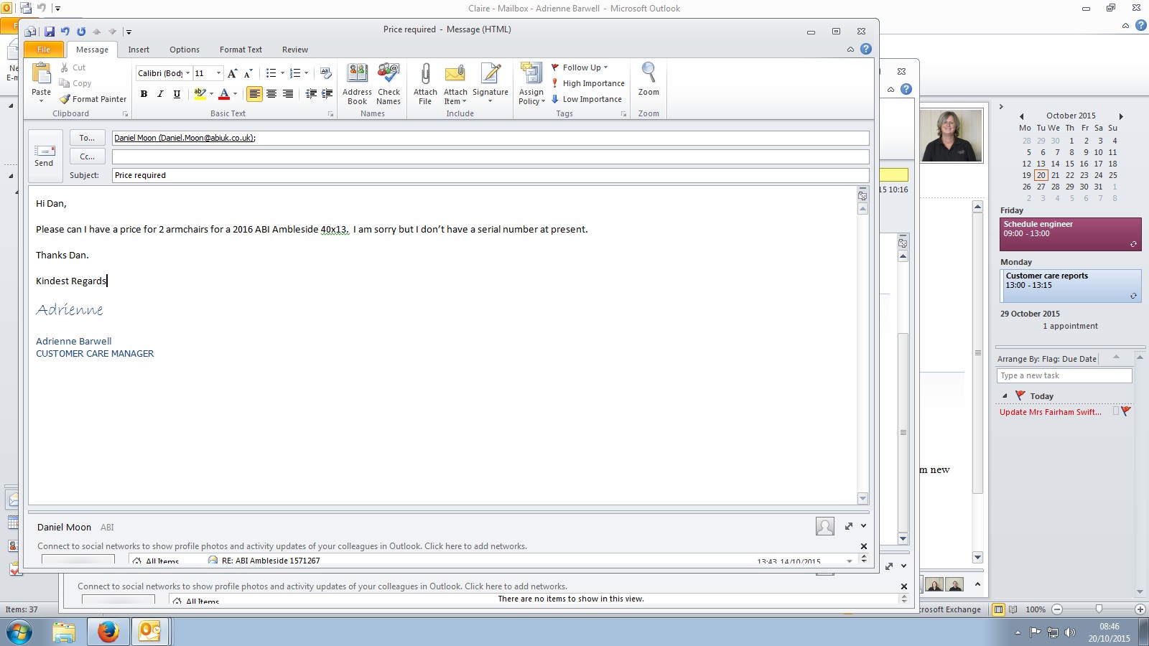Screen dimensions: 1149x646
Task: Run Check Names on recipients
Action: point(389,84)
